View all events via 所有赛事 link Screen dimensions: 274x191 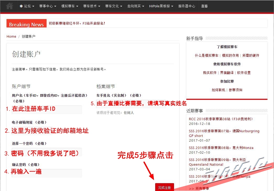coord(199,189)
